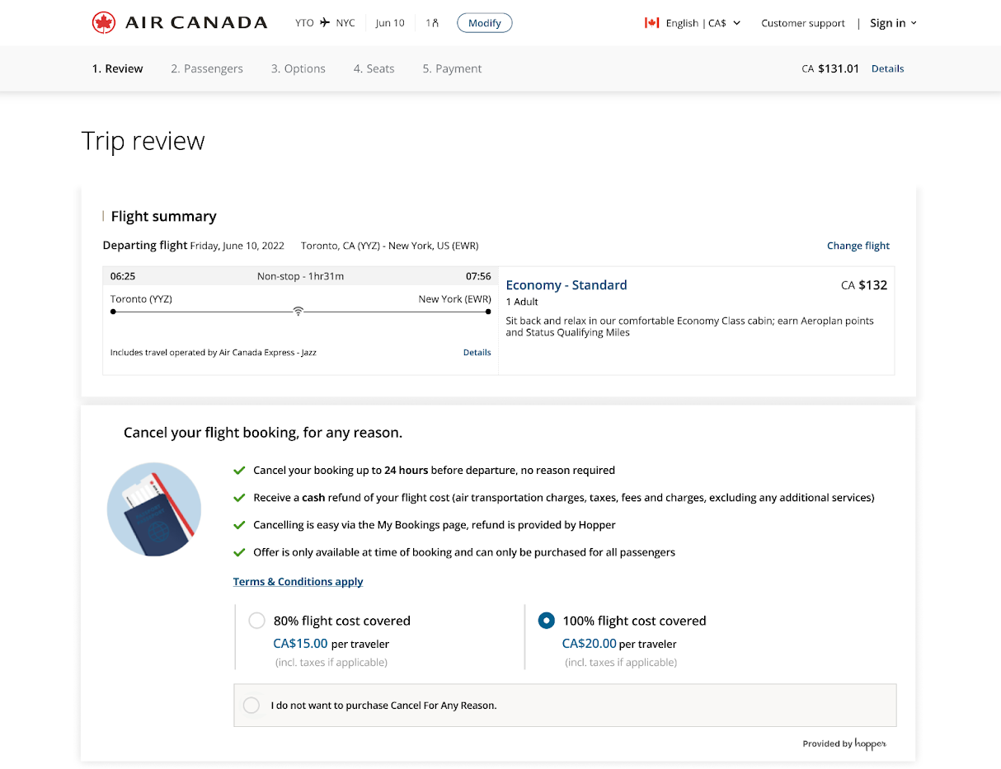
Task: Click the passport and ticket illustration
Action: [154, 509]
